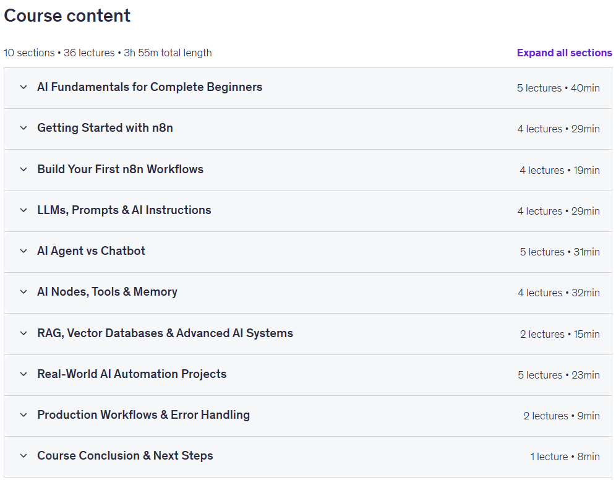Toggle chevron for LLMs, Prompts & AI Instructions
Image resolution: width=616 pixels, height=480 pixels.
[24, 210]
